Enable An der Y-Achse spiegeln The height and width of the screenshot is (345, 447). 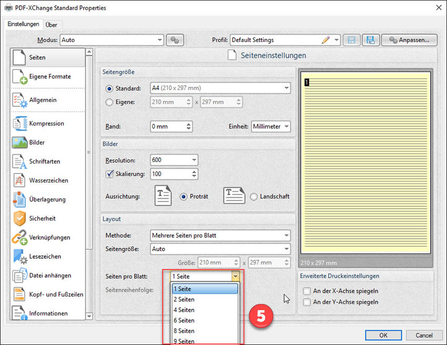307,302
